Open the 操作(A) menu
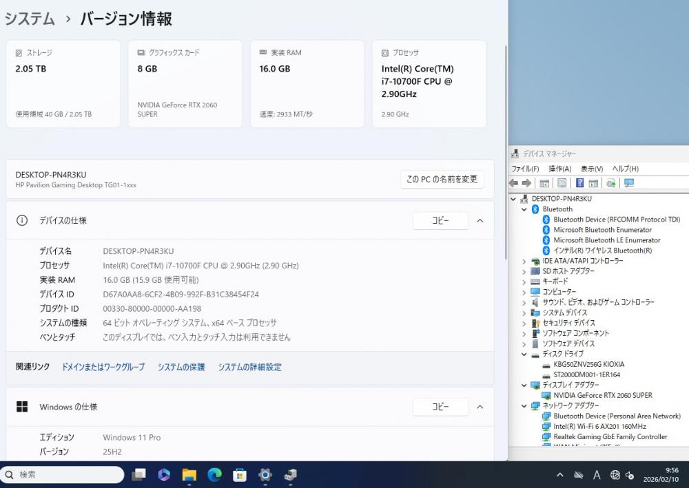The image size is (689, 488). (x=559, y=169)
